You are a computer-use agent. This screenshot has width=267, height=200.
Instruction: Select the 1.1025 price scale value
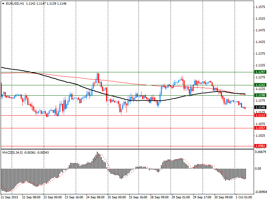[261, 136]
